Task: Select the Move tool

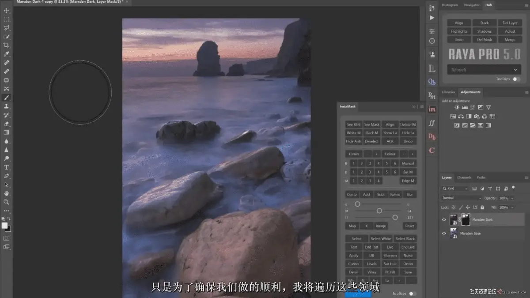Action: 7,11
